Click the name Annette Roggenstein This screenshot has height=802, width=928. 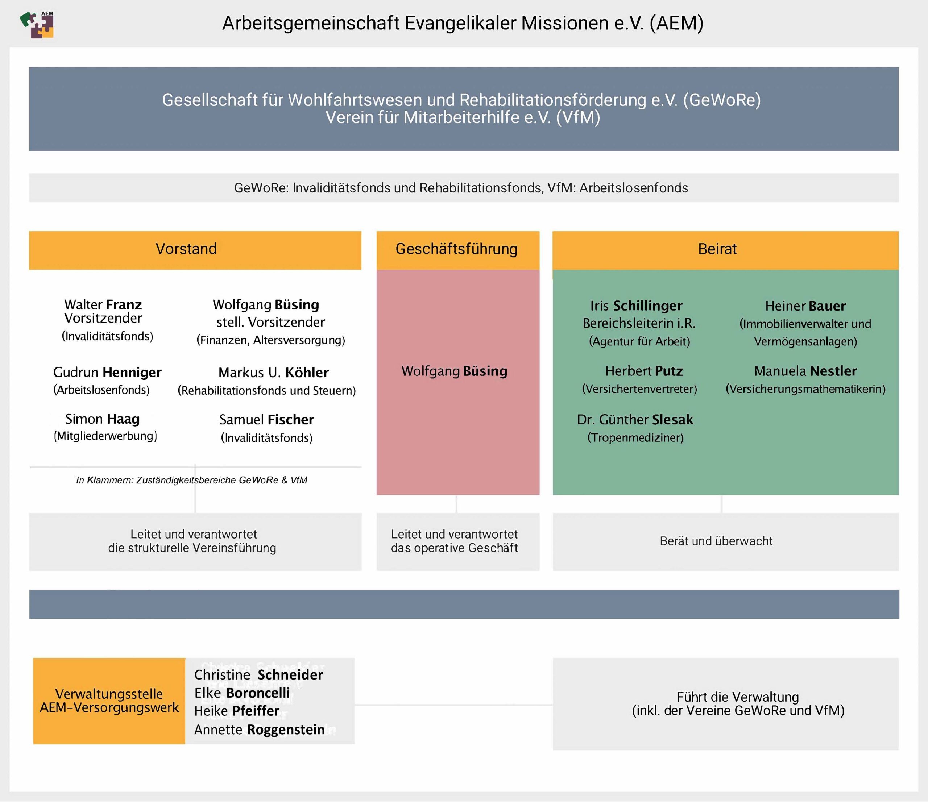pyautogui.click(x=259, y=730)
